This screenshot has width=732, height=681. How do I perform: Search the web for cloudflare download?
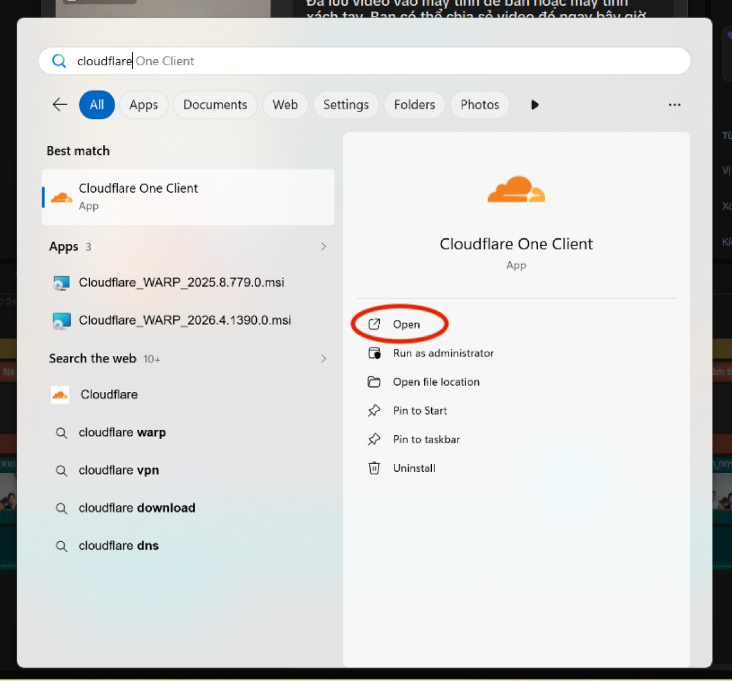(188, 508)
